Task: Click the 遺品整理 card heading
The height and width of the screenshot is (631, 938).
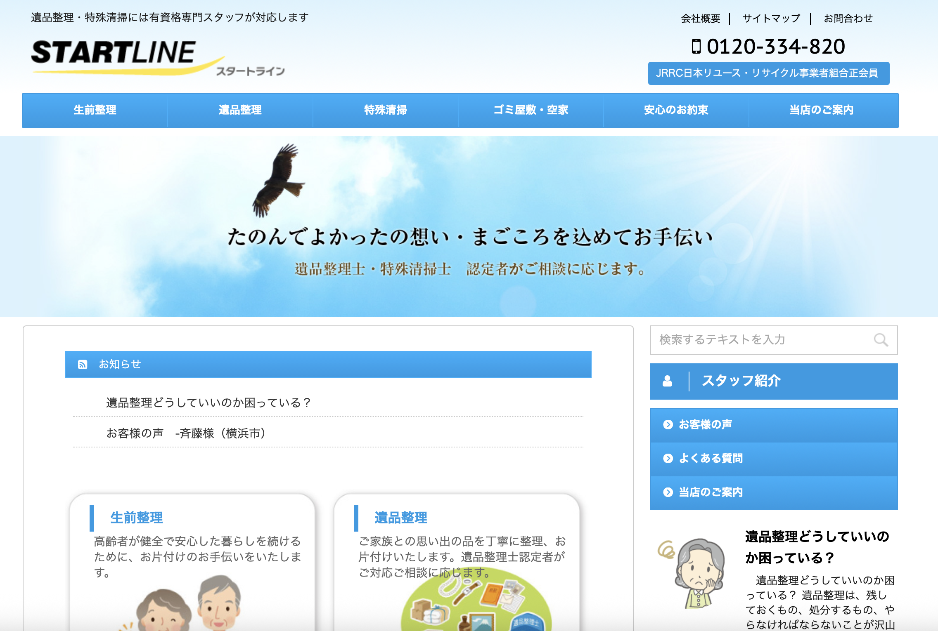Action: point(401,518)
